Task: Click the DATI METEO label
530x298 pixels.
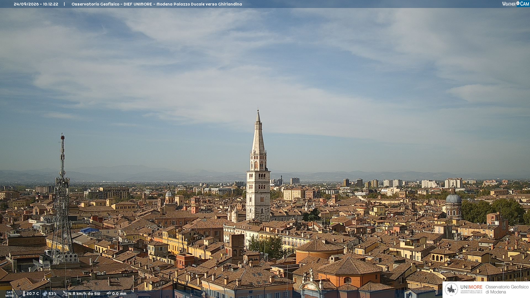Action: coord(10,294)
